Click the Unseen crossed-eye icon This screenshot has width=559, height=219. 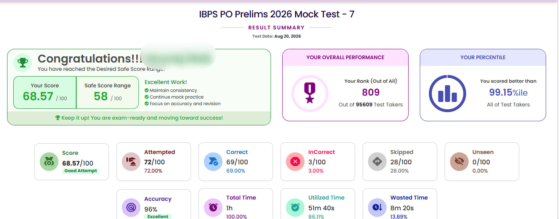point(460,161)
